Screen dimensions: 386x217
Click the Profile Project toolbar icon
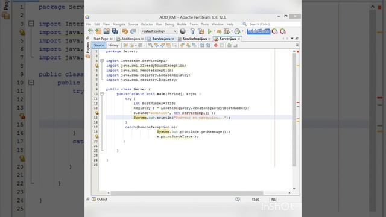pos(227,31)
